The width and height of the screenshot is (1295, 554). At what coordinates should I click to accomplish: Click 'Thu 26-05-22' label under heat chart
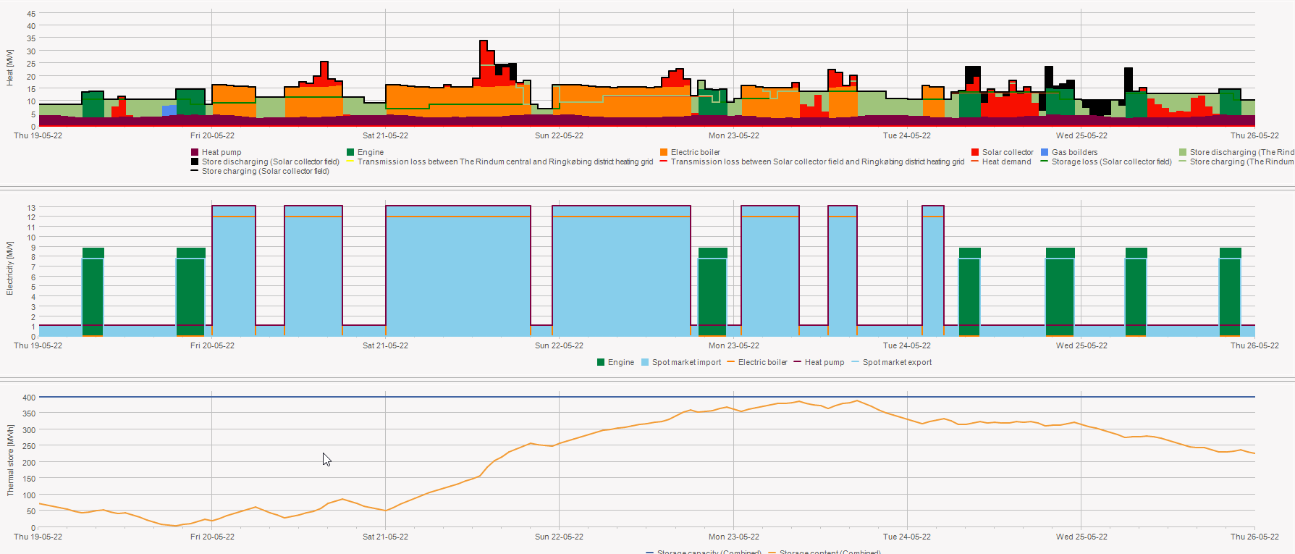click(1254, 135)
